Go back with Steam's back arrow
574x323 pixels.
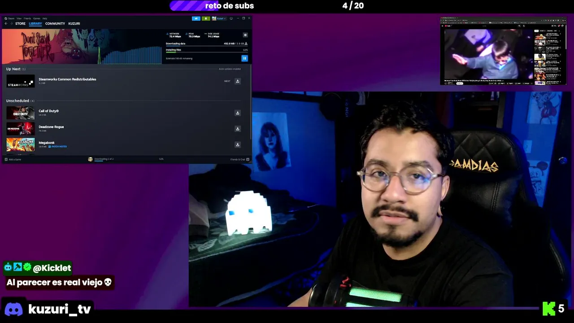pos(6,23)
